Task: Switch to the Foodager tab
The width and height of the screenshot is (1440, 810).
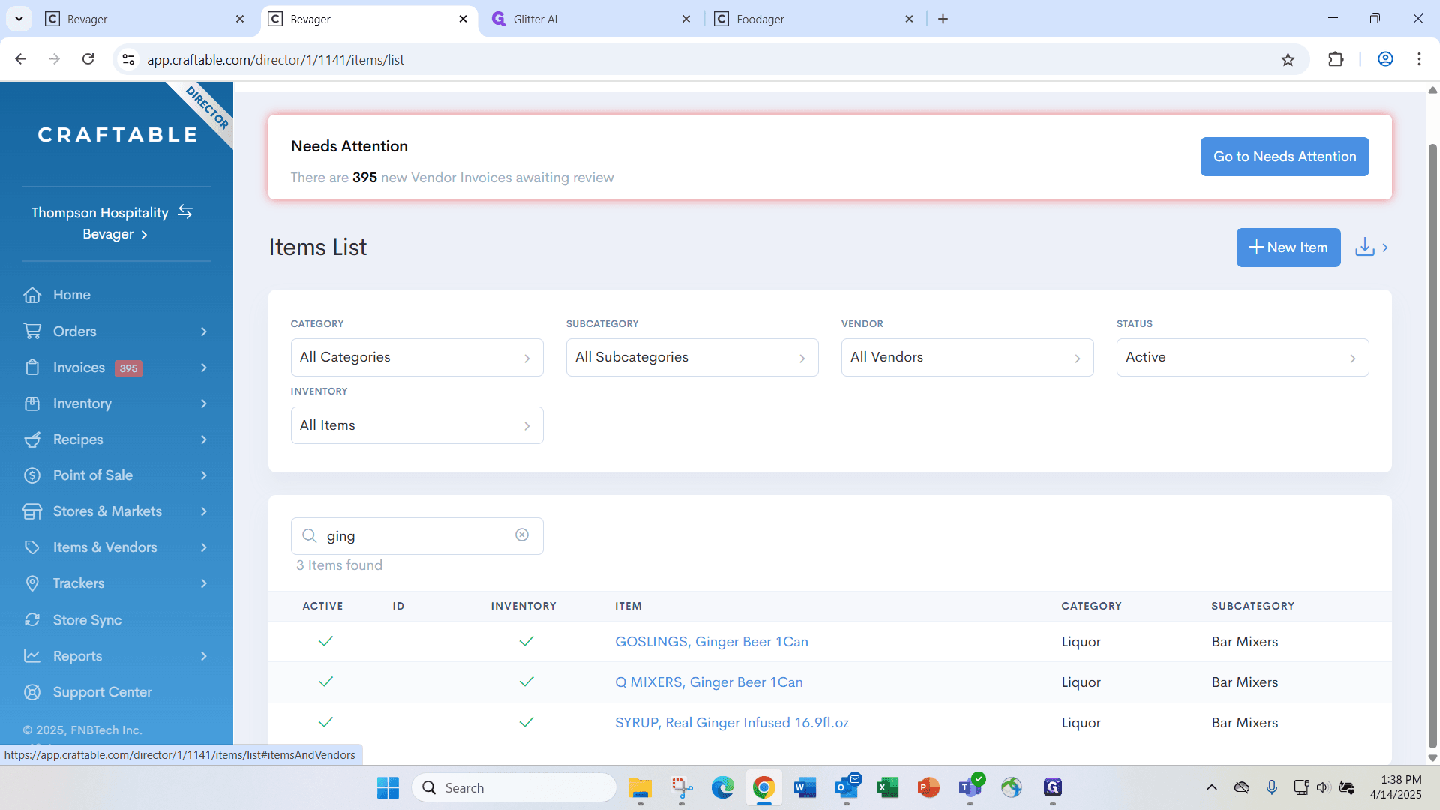Action: click(x=813, y=19)
